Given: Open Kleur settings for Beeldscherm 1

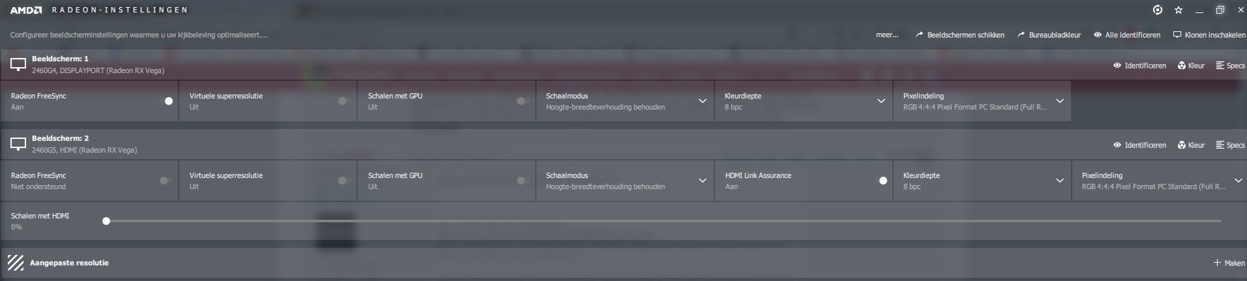Looking at the screenshot, I should point(1191,65).
